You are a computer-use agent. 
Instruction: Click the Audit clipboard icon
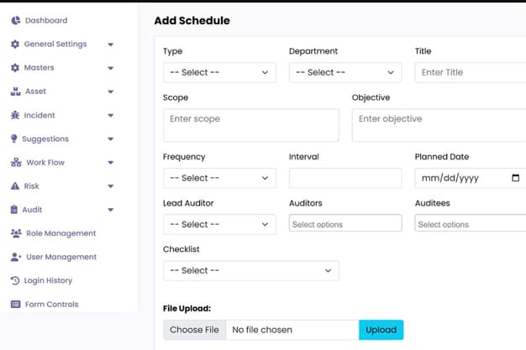click(x=14, y=210)
